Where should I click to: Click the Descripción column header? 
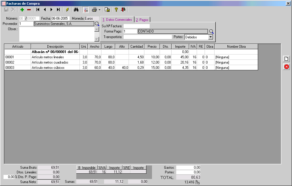point(55,47)
